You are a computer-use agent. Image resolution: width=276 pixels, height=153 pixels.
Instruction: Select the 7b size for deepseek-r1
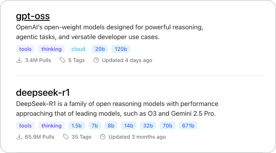click(x=94, y=126)
